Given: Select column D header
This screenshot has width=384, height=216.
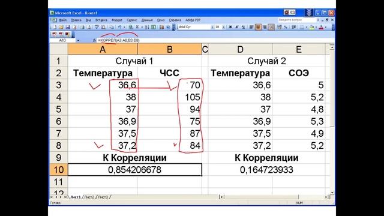Looking at the screenshot, I should pyautogui.click(x=240, y=49).
